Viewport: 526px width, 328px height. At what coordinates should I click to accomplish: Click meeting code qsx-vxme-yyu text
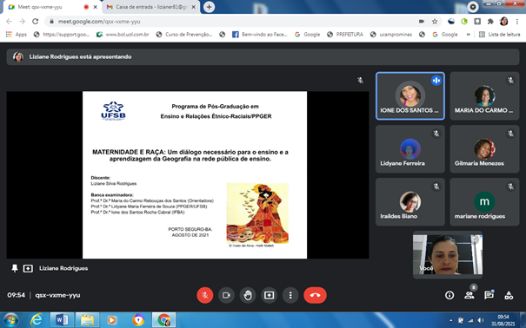pyautogui.click(x=57, y=295)
